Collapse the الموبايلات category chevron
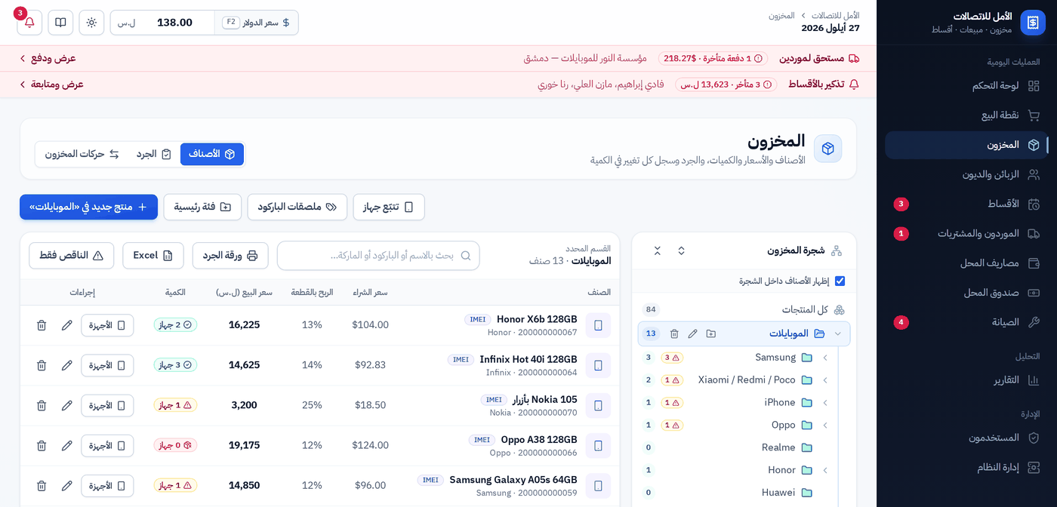1057x507 pixels. coord(837,333)
